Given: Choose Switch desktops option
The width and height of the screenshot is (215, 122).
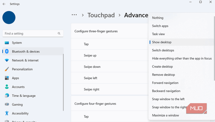Looking at the screenshot, I should click(x=163, y=50).
